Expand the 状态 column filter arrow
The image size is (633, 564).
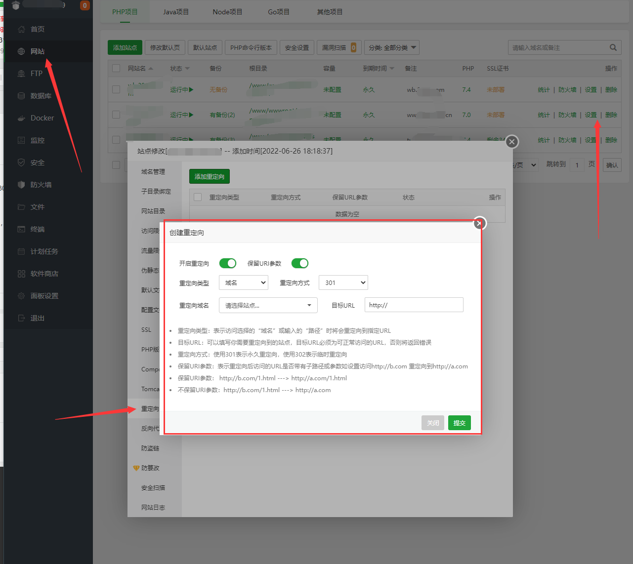click(x=187, y=69)
